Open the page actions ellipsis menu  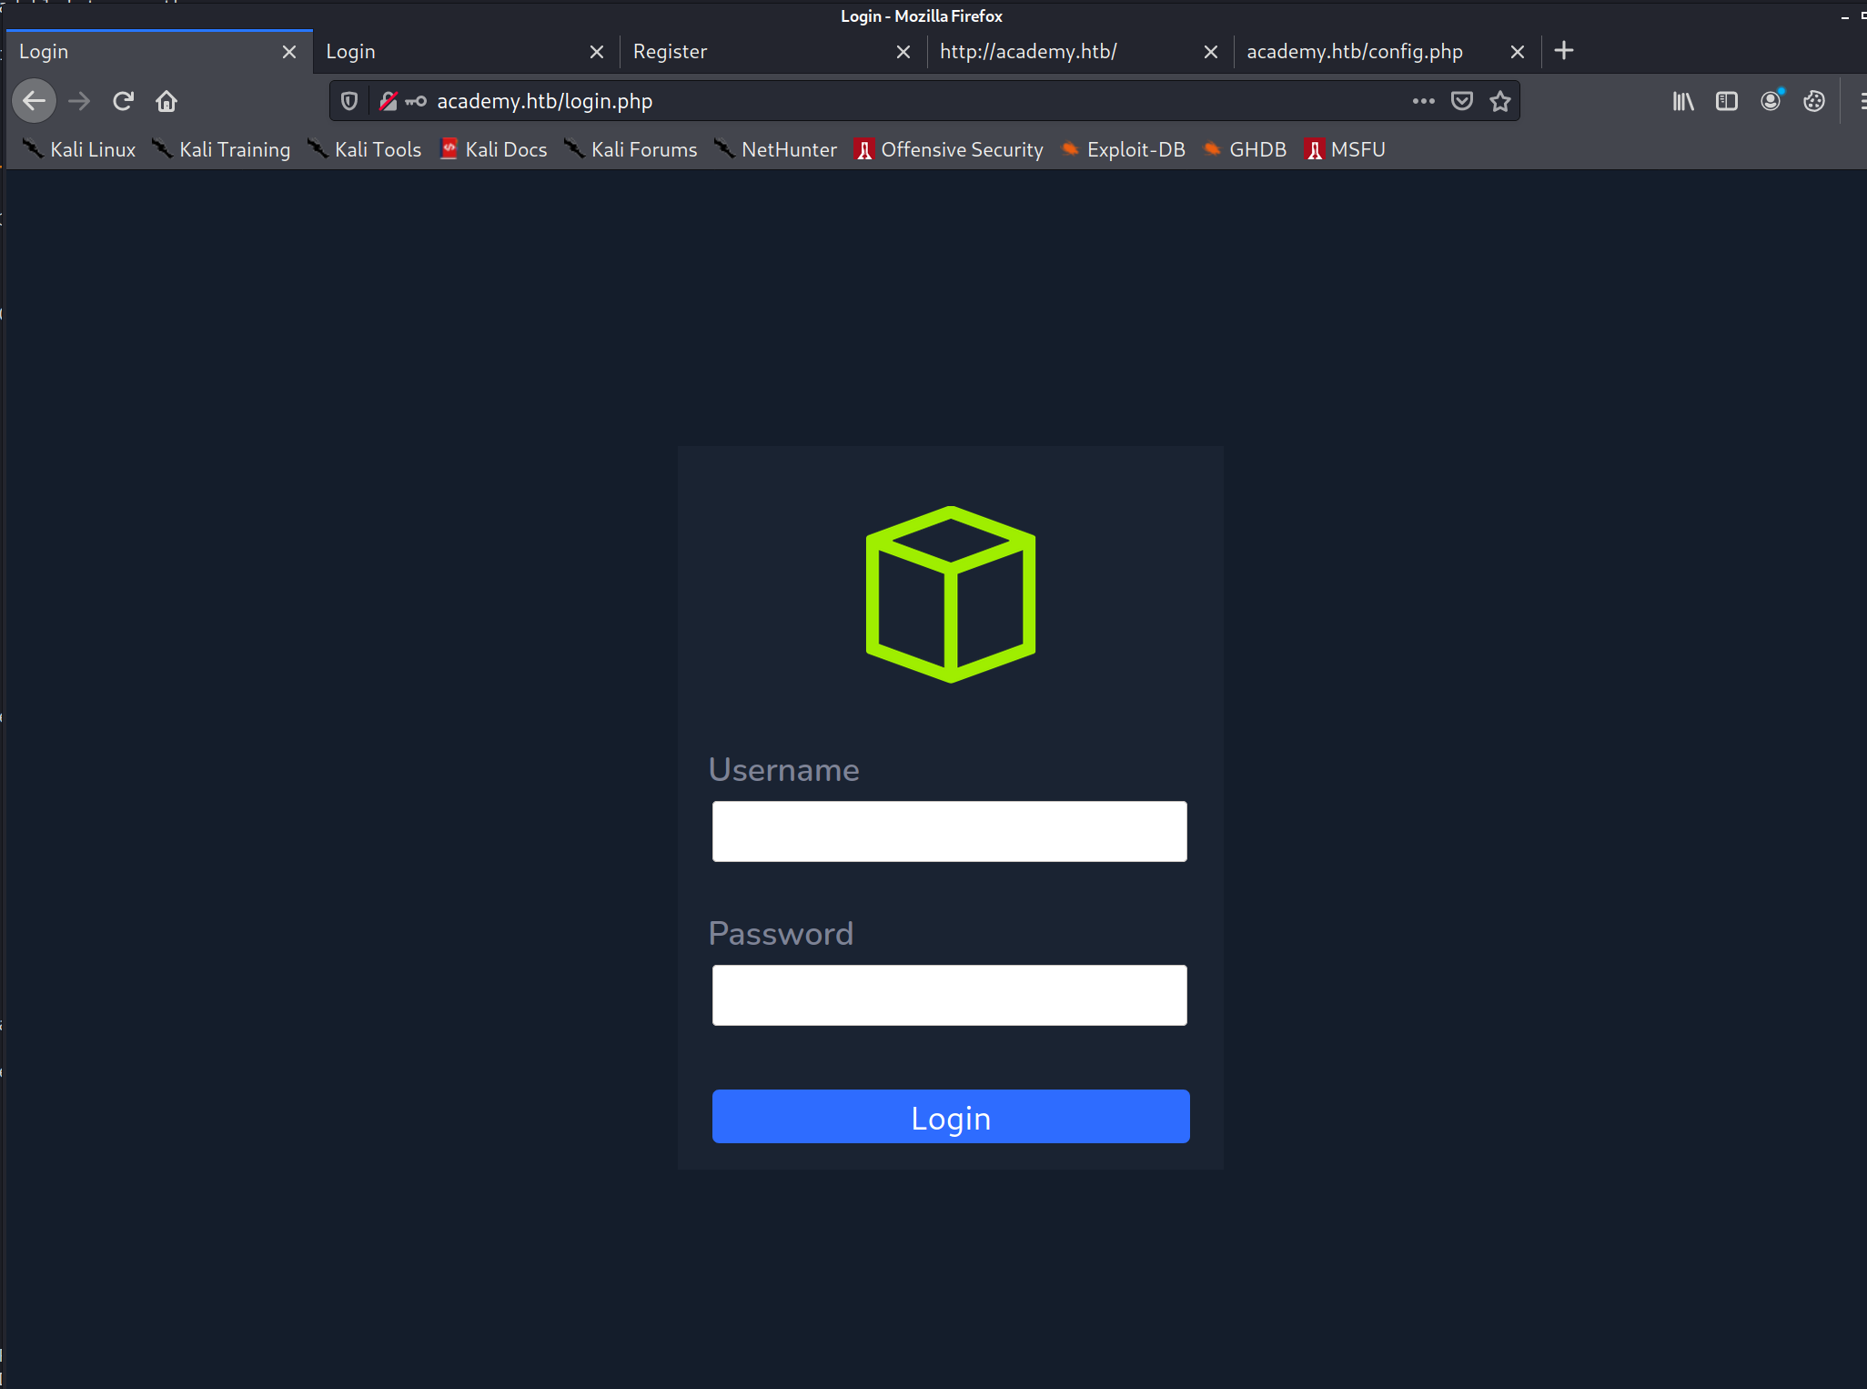click(x=1423, y=101)
